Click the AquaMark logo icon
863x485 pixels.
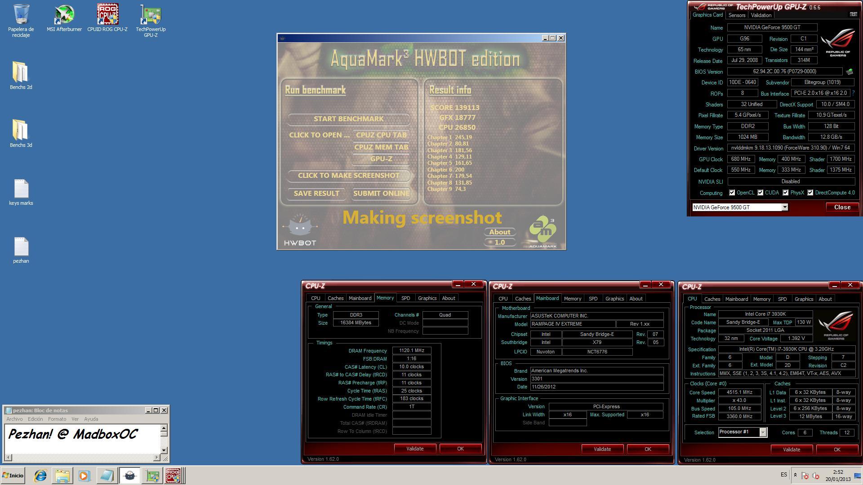pos(543,232)
